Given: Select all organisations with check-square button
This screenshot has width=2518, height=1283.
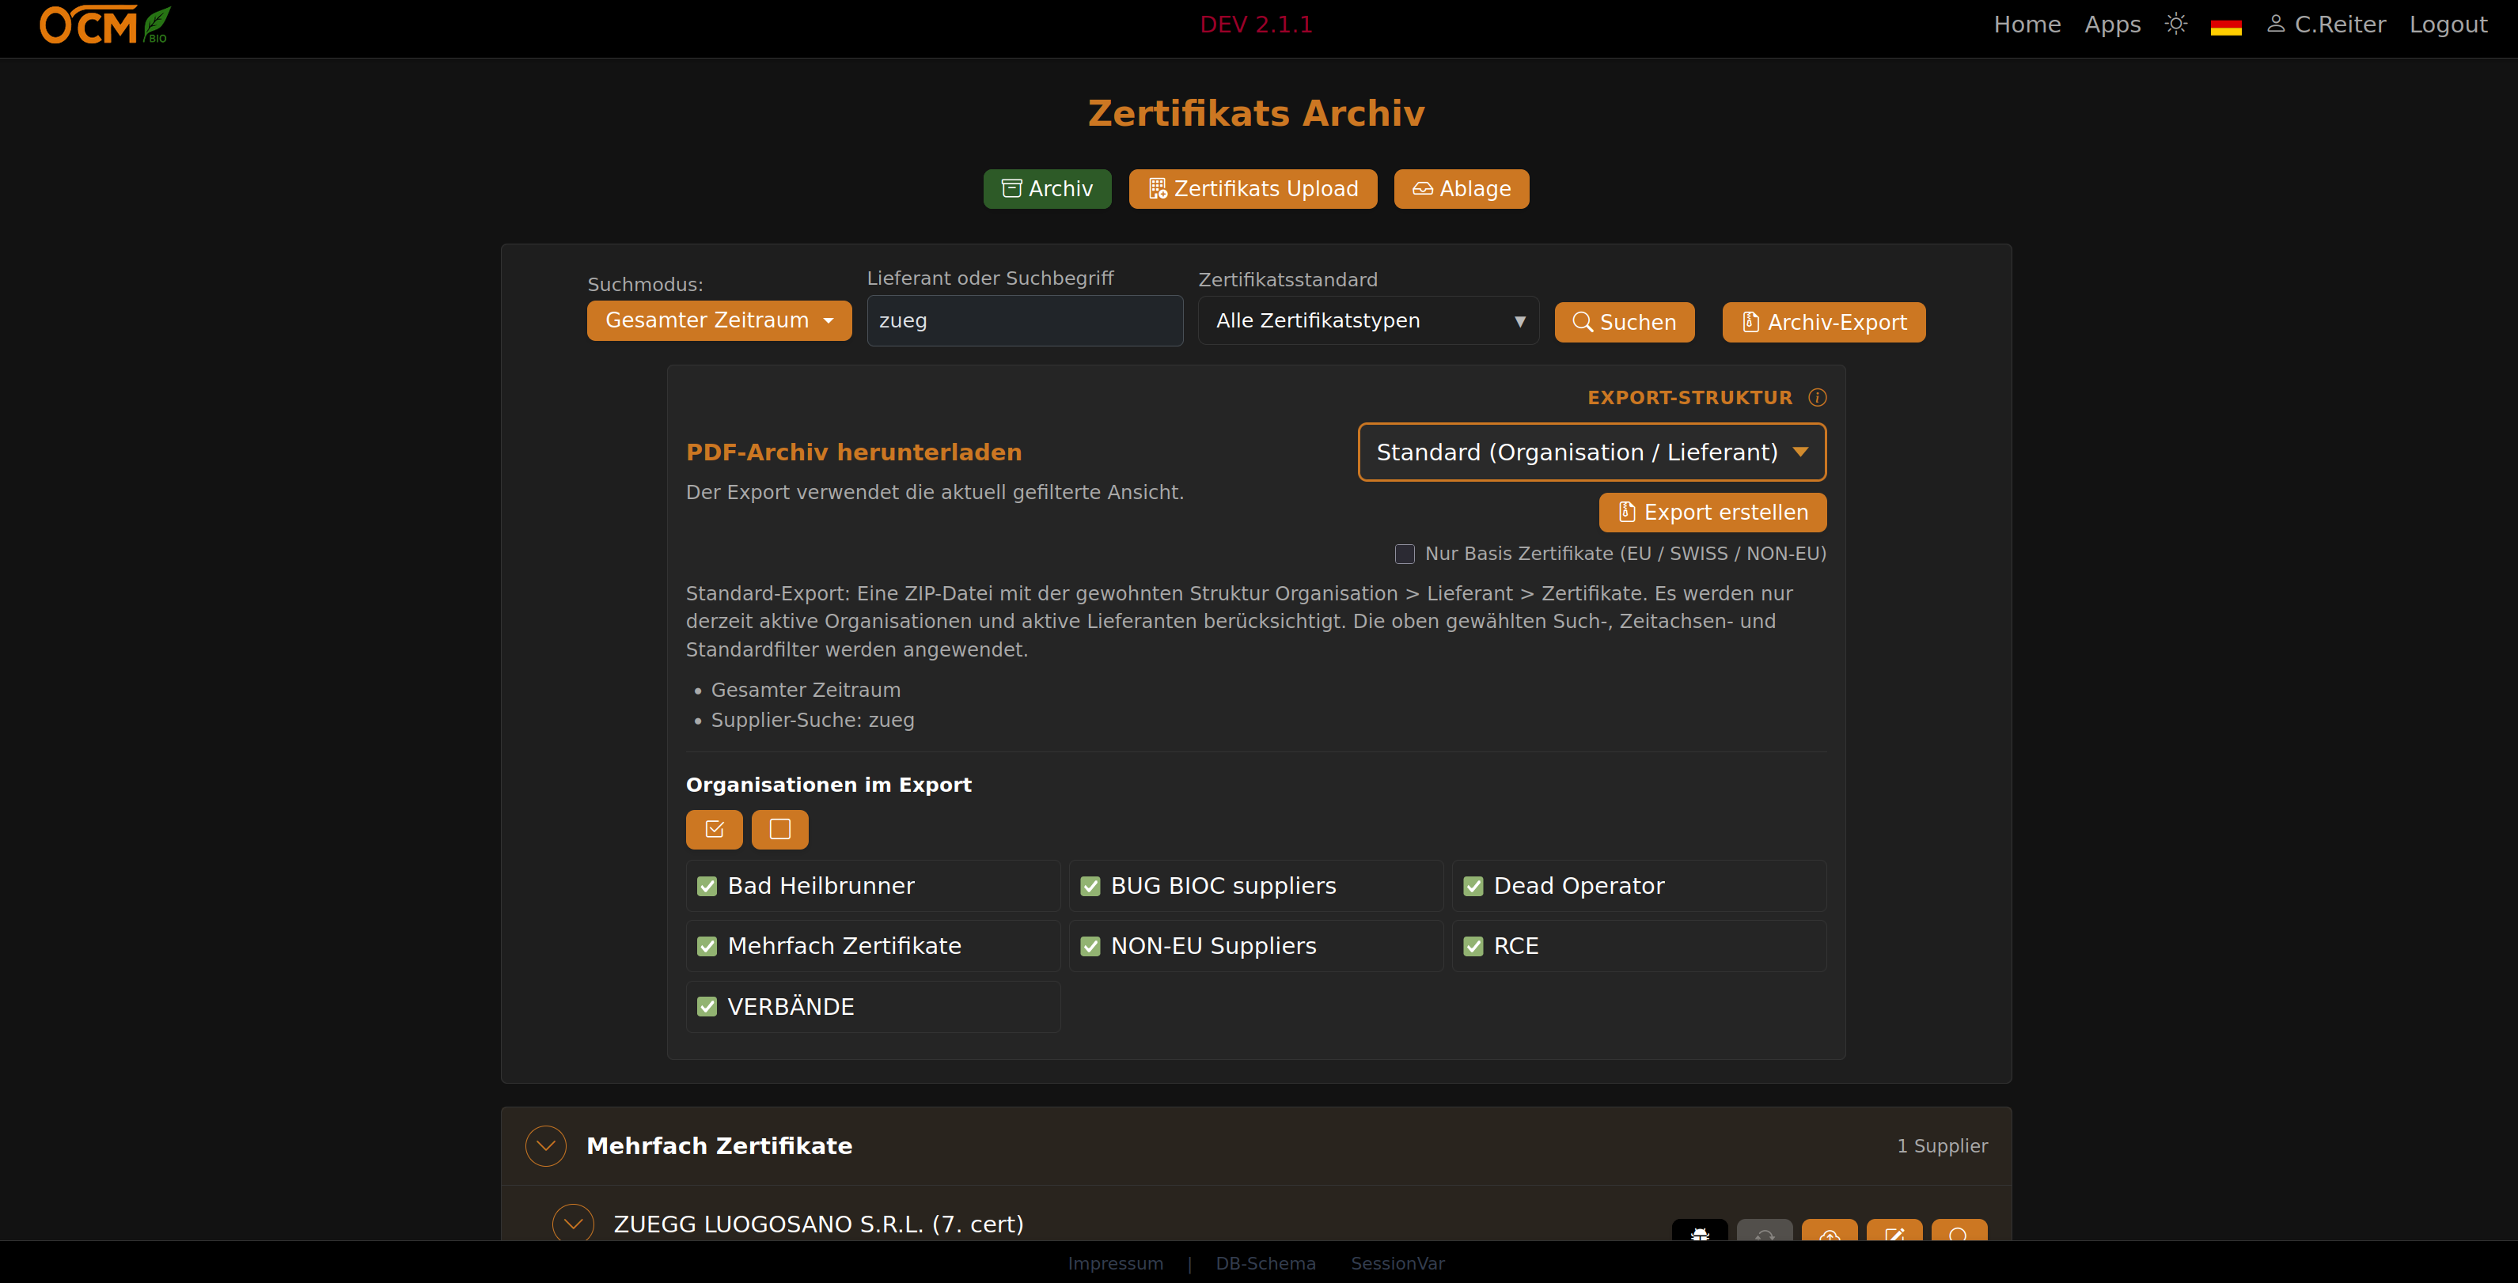Looking at the screenshot, I should (x=715, y=830).
